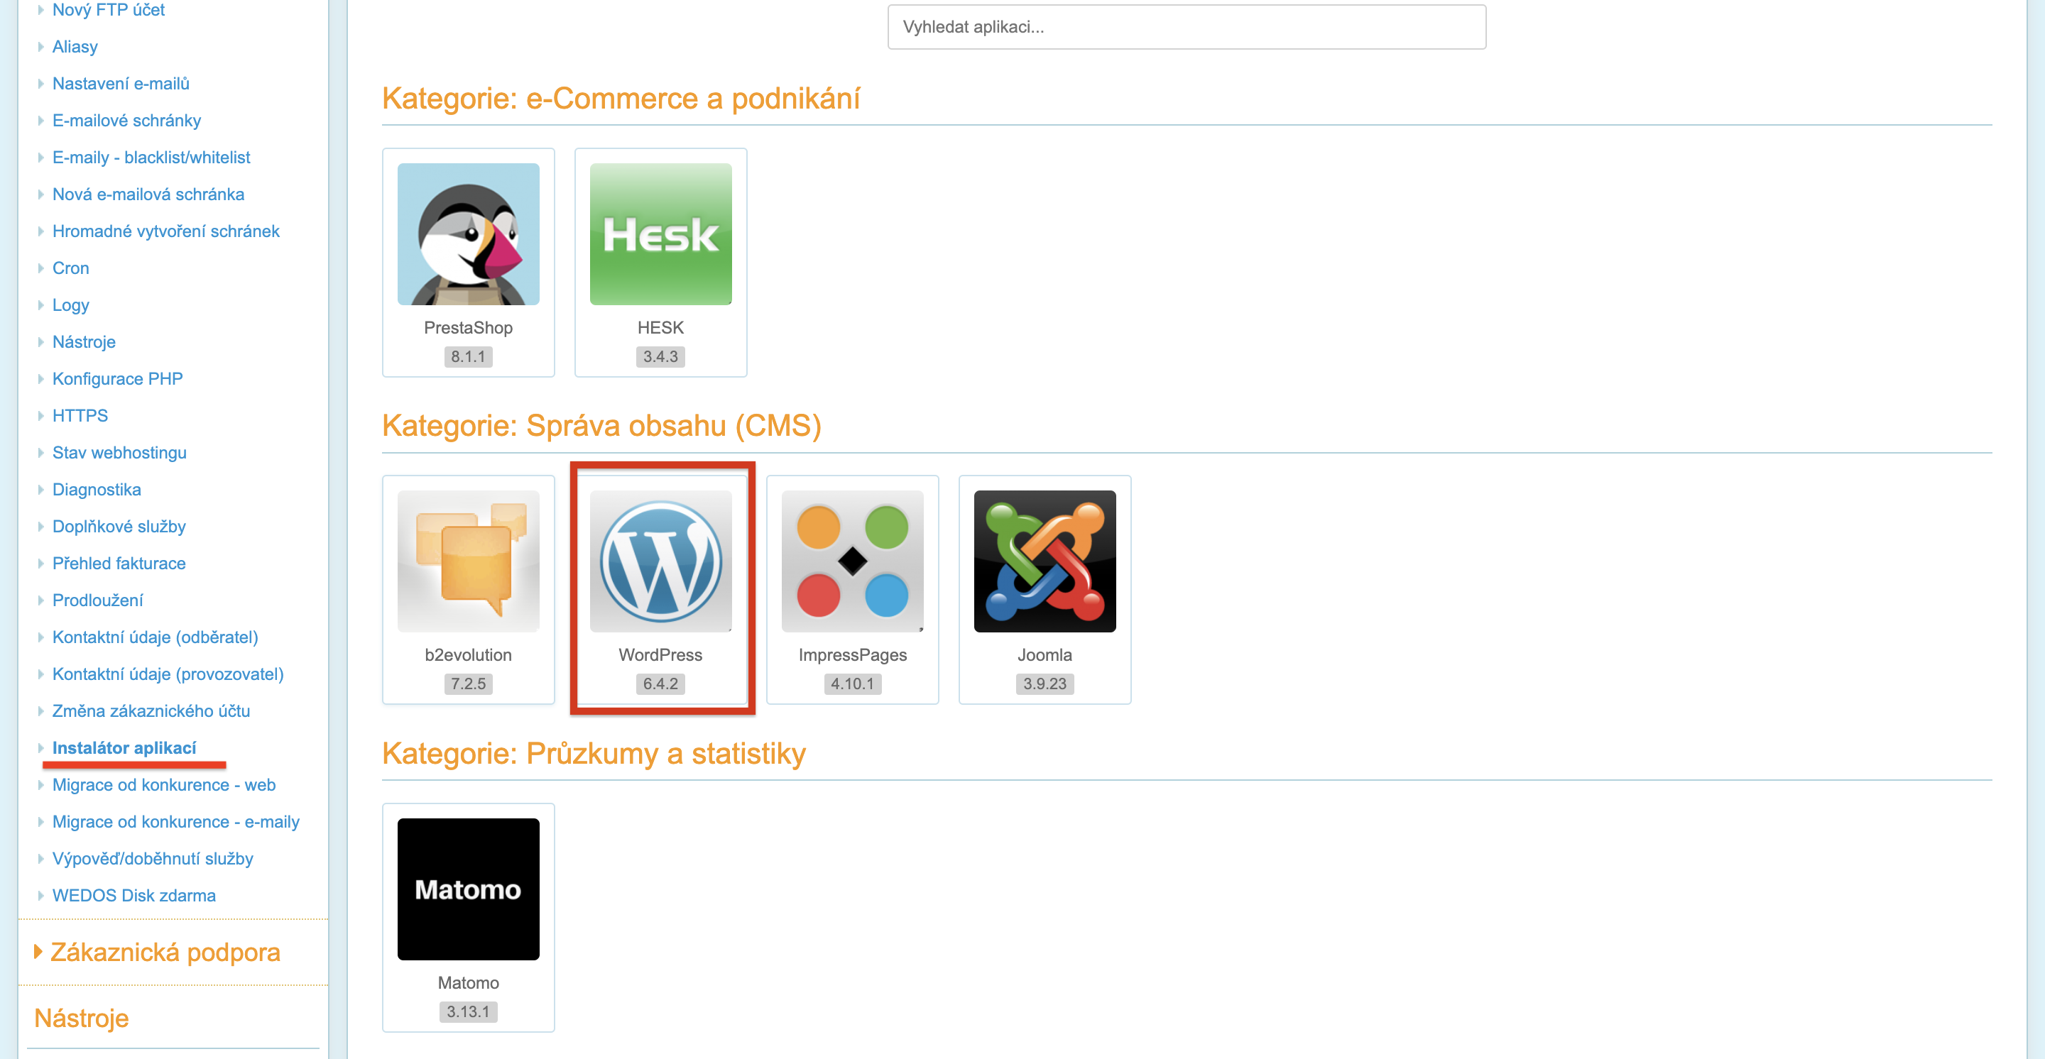Focus the Vyhledat aplikaci search field
Image resolution: width=2045 pixels, height=1059 pixels.
click(x=1187, y=27)
